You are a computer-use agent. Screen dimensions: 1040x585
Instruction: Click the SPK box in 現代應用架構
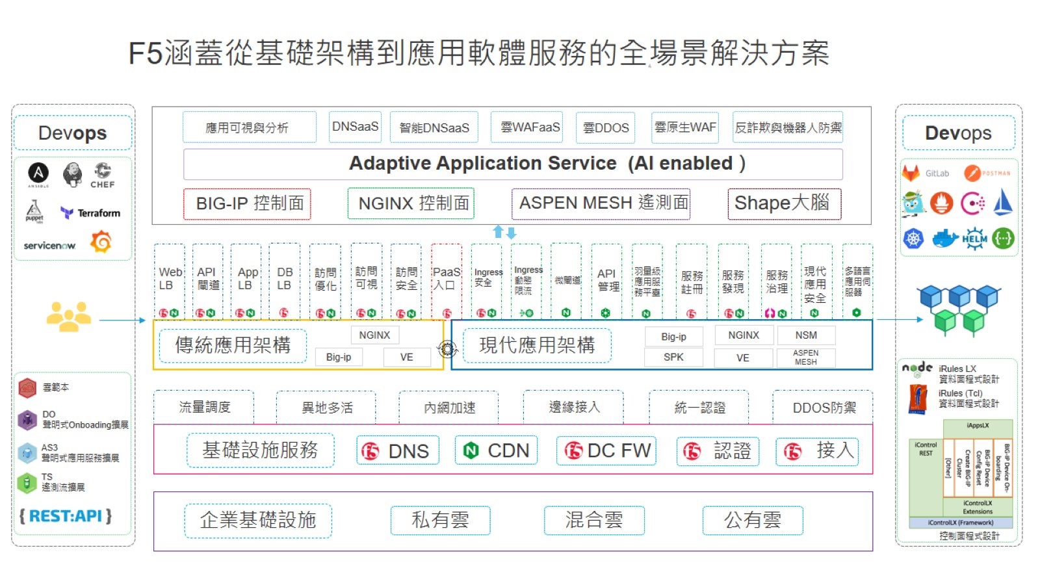(x=673, y=357)
